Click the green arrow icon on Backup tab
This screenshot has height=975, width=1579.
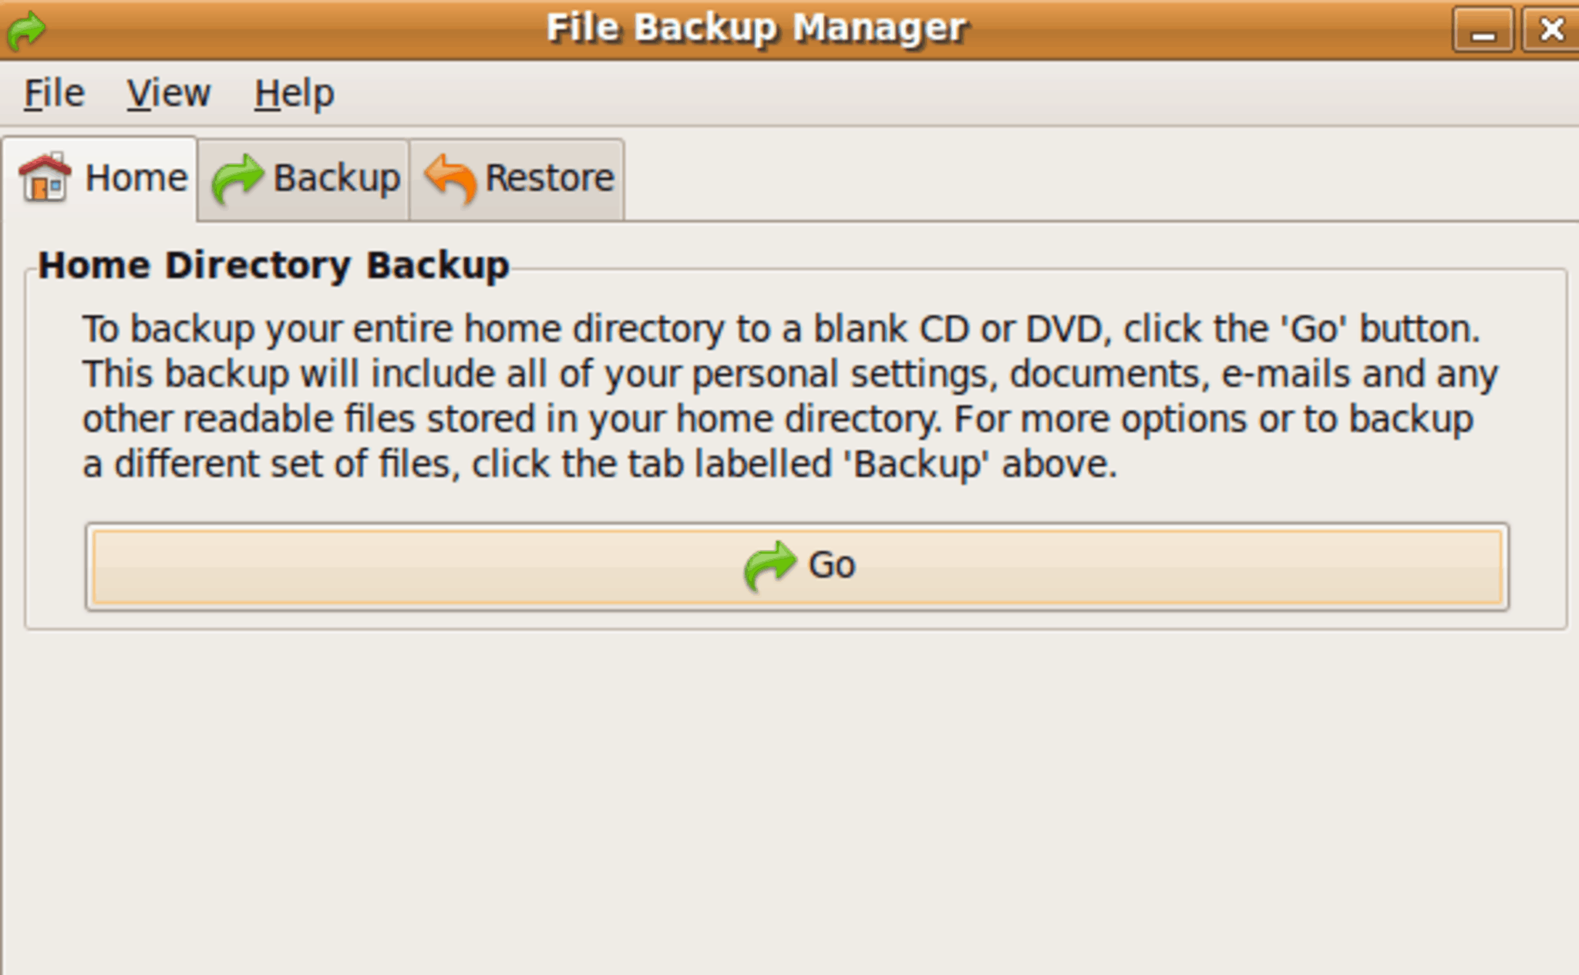(x=237, y=179)
